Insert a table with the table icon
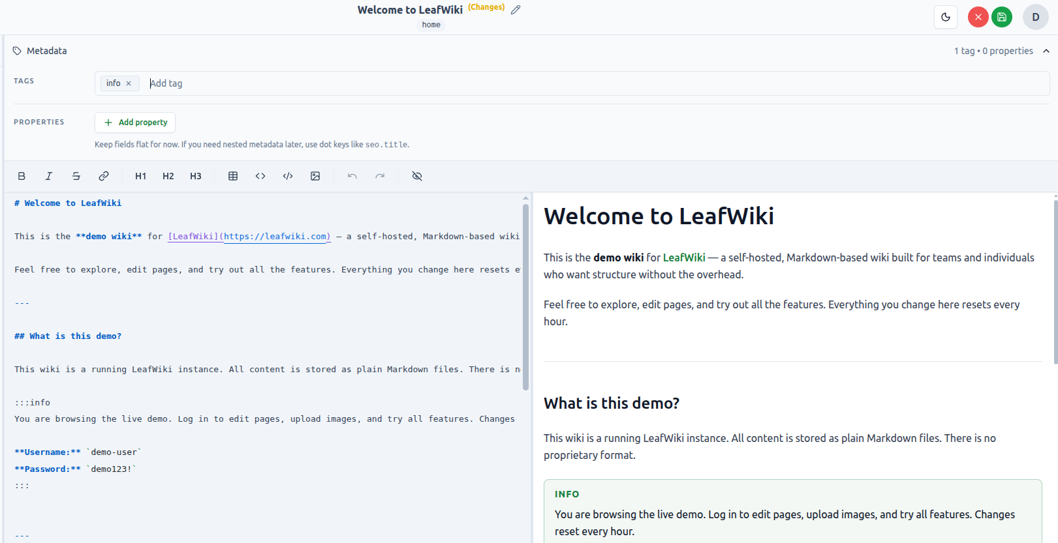This screenshot has width=1058, height=543. tap(233, 176)
